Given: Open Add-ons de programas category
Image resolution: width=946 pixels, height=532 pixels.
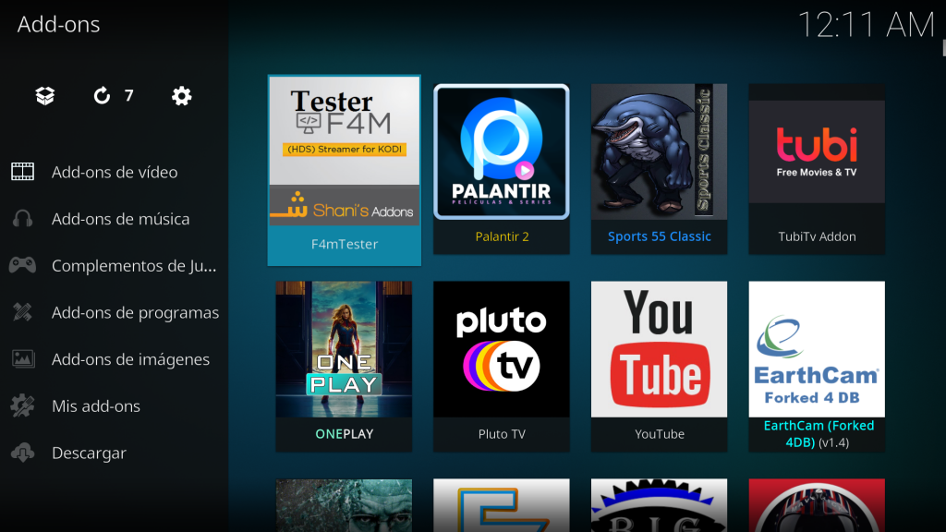Looking at the screenshot, I should 115,312.
